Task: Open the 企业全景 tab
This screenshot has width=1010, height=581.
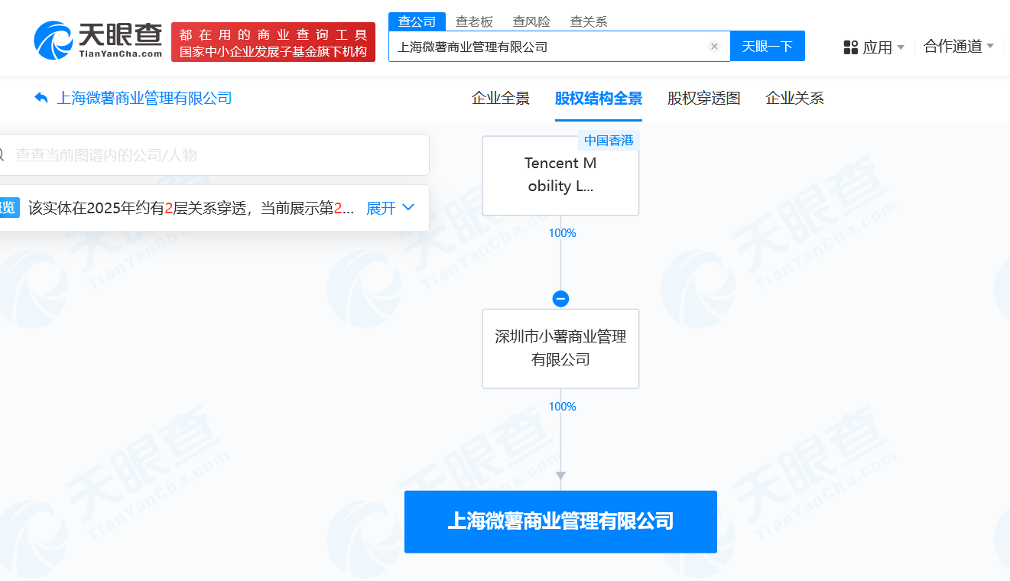Action: pyautogui.click(x=501, y=98)
